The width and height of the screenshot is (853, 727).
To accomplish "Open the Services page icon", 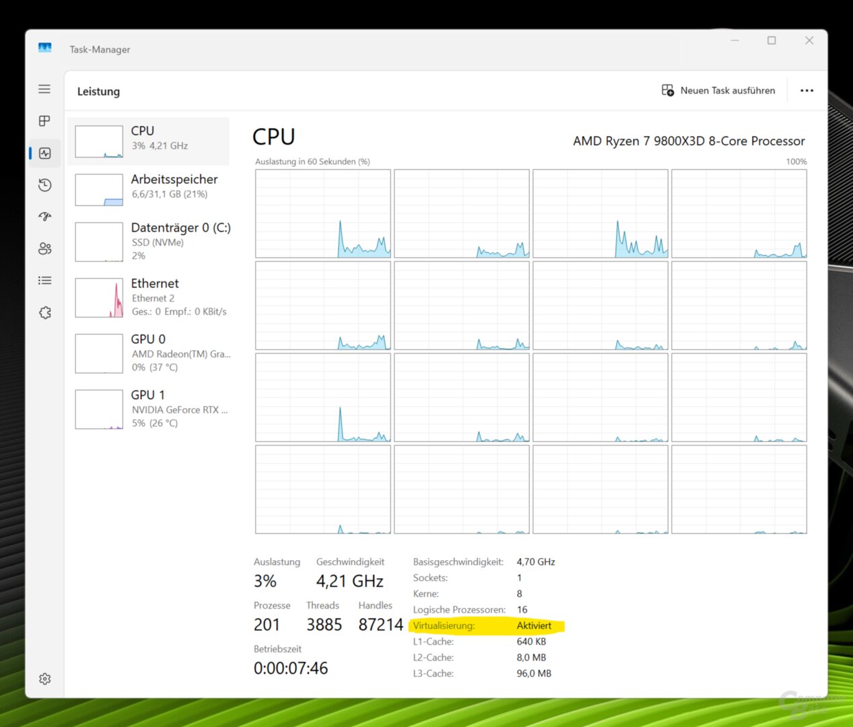I will (44, 312).
